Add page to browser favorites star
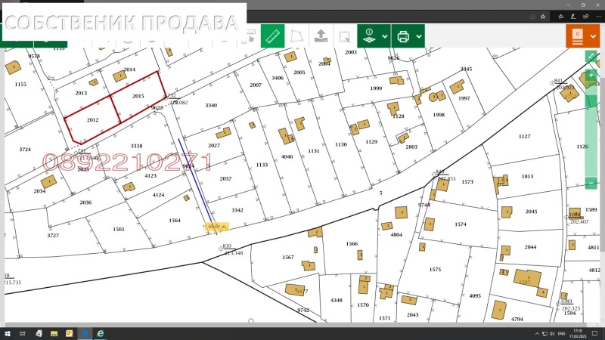Image resolution: width=605 pixels, height=340 pixels. point(543,17)
